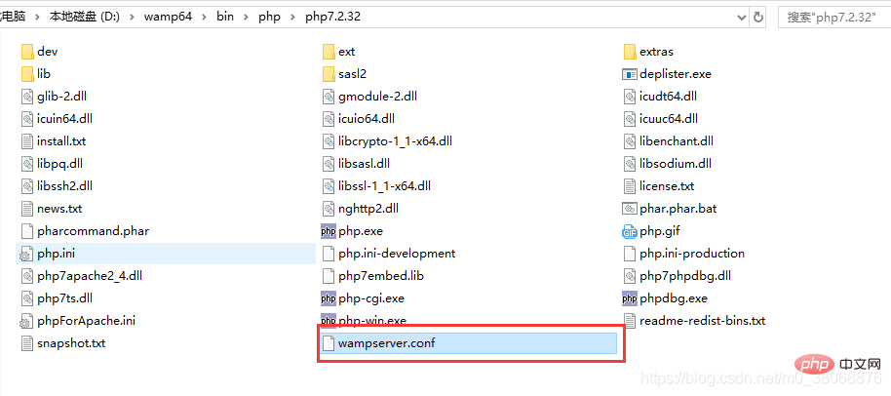Select file name php7ts.dll
Viewport: 891px width, 396px height.
[64, 298]
